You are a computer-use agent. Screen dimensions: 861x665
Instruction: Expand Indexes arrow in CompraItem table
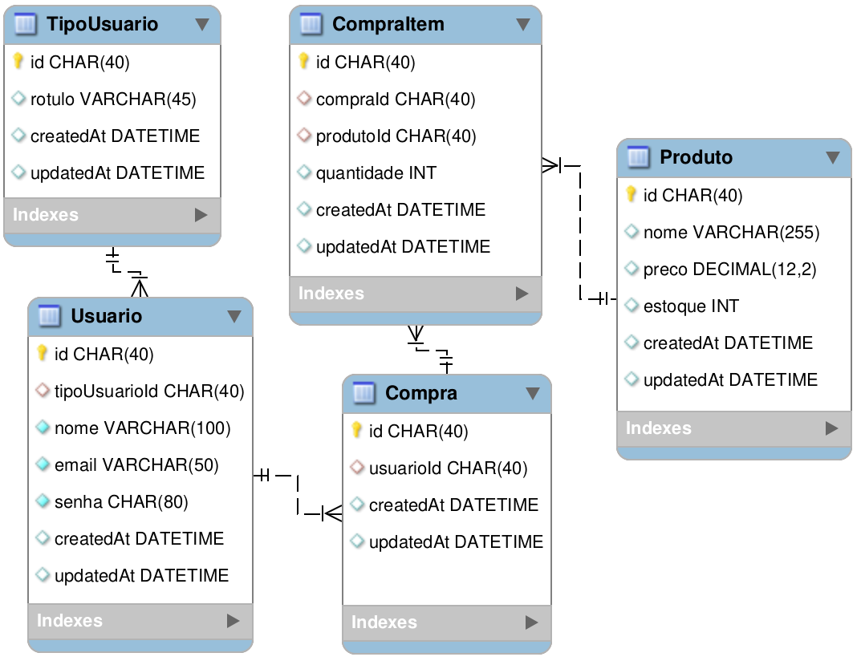pos(522,294)
